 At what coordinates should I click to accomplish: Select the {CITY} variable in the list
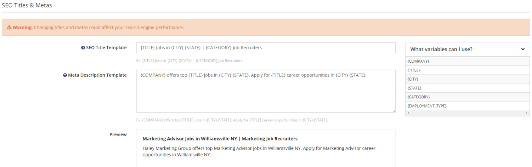coord(468,79)
